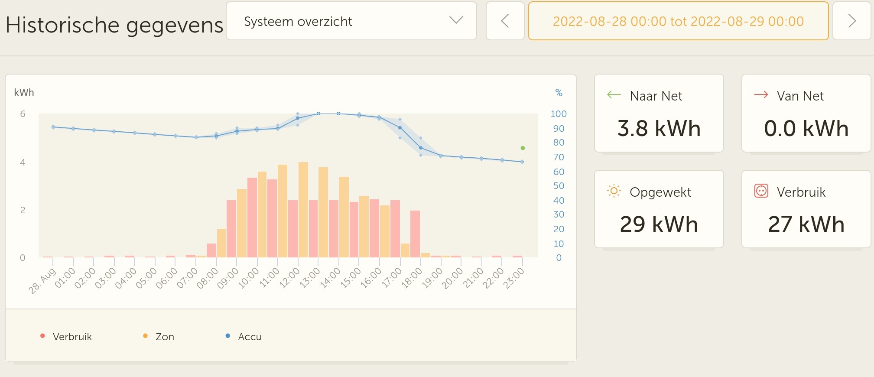Select the Van Net 0.0 kWh card
Viewport: 874px width, 377px height.
click(806, 114)
